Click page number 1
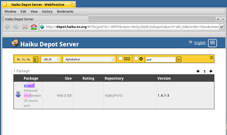 (x=204, y=71)
